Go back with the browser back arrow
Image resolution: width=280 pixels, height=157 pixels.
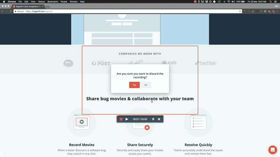pyautogui.click(x=3, y=11)
